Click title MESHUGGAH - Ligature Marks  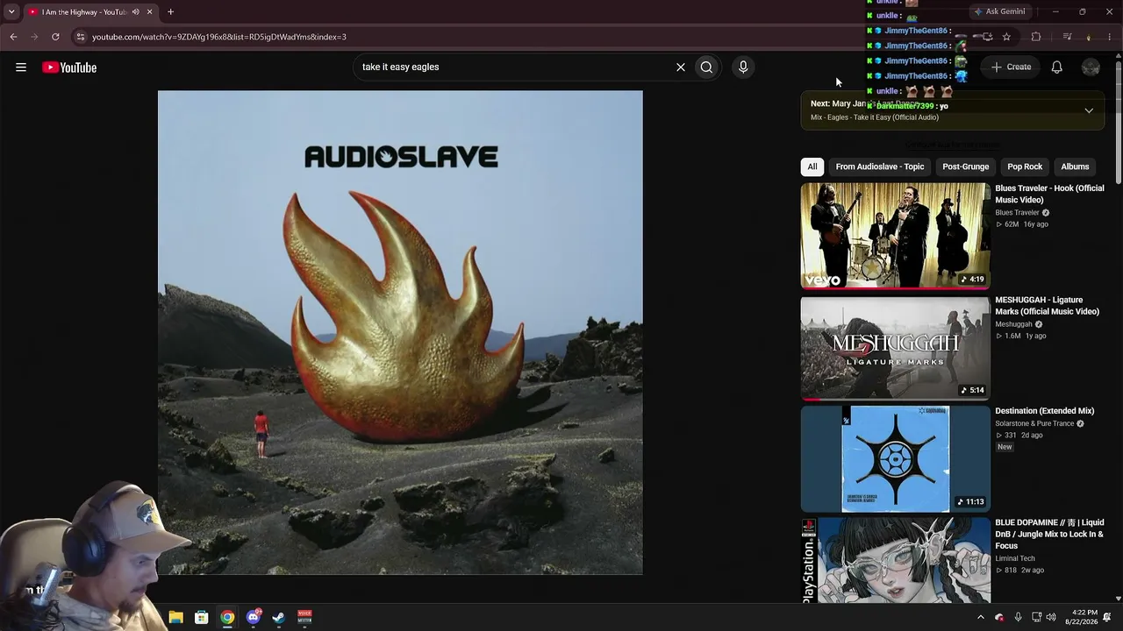click(1047, 306)
